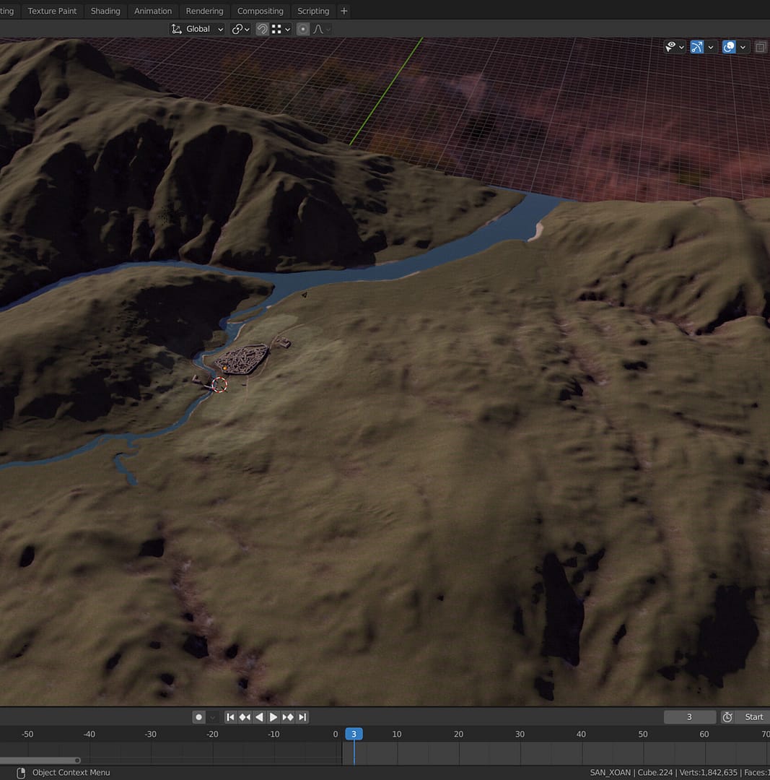The height and width of the screenshot is (780, 770).
Task: Click the current frame number field
Action: coord(689,717)
